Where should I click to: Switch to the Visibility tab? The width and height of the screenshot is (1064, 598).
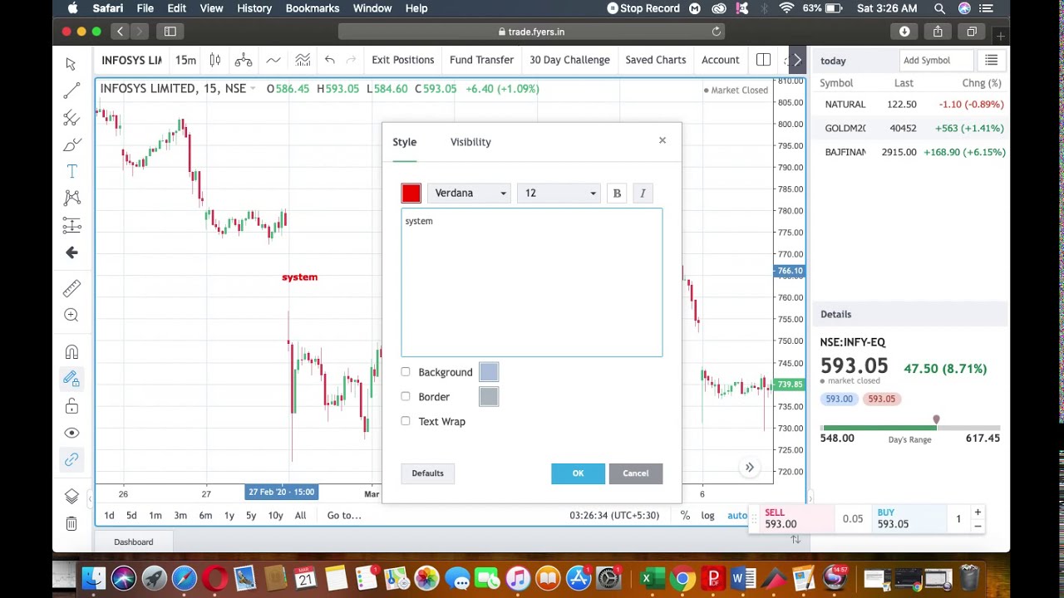click(x=470, y=142)
